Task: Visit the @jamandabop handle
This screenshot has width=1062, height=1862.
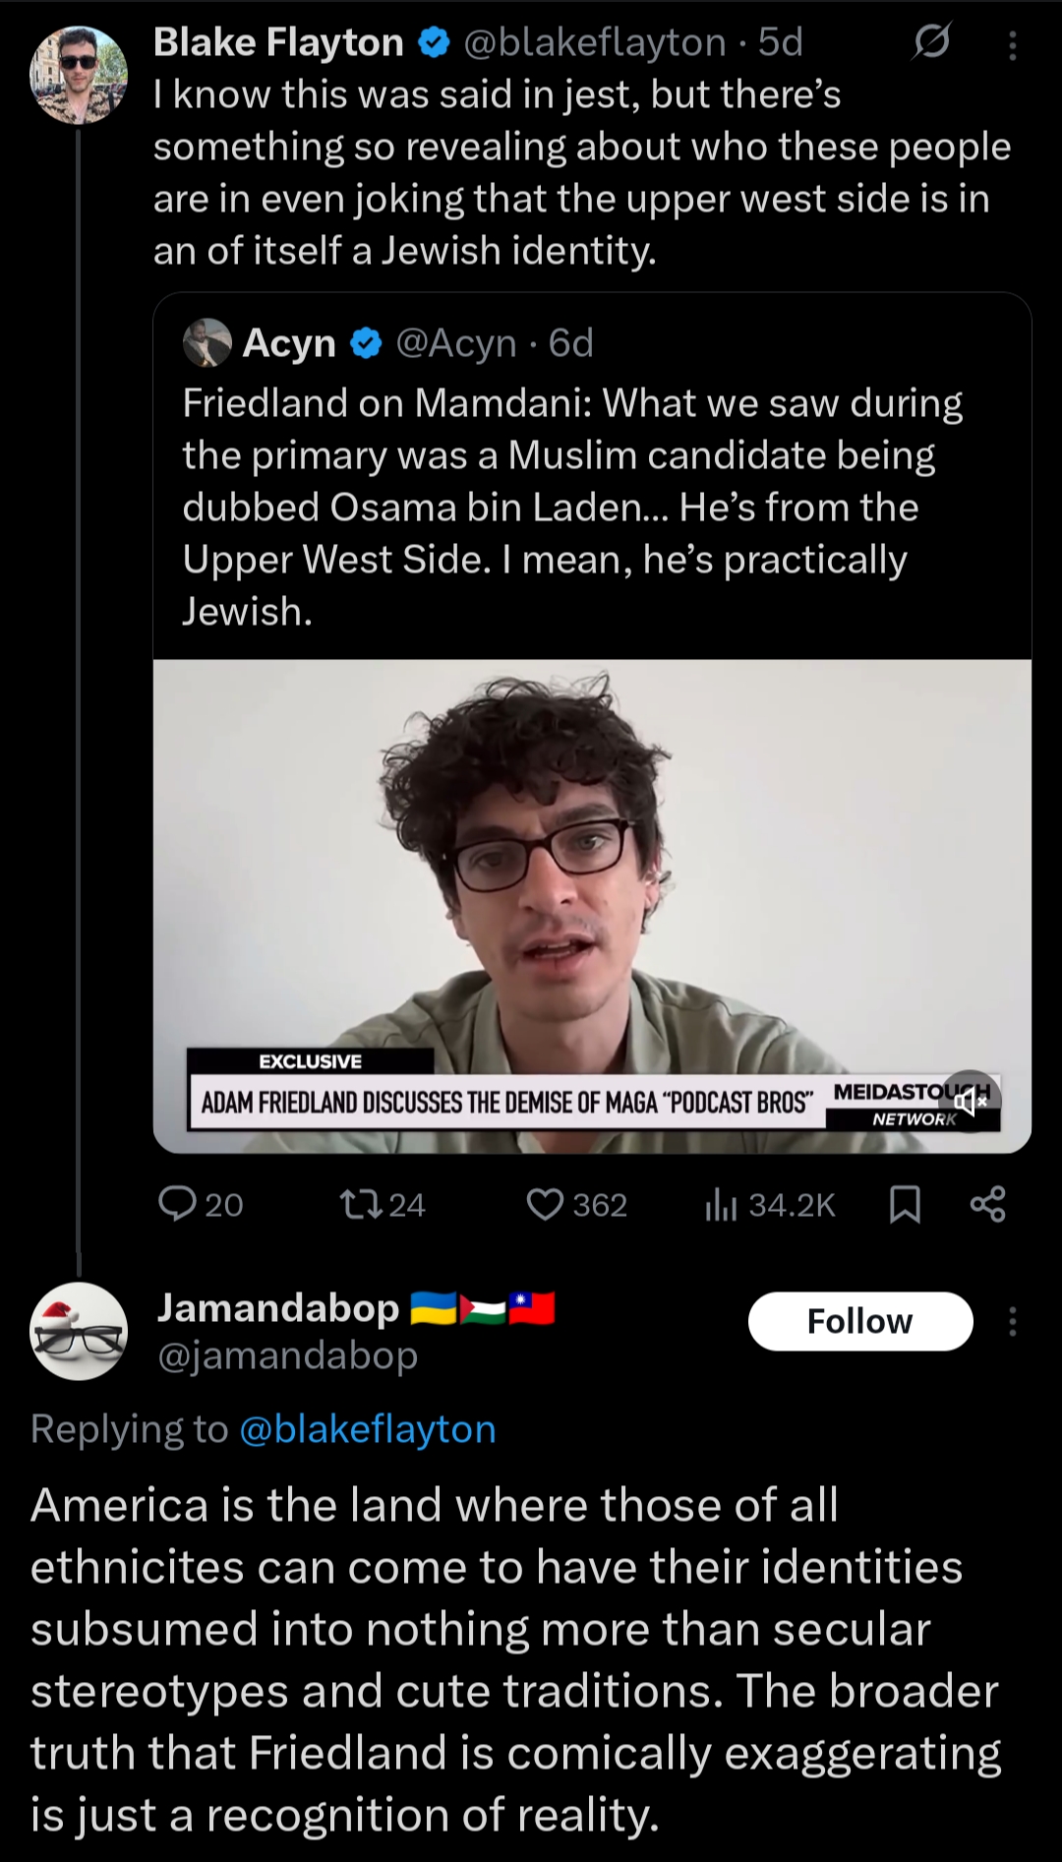Action: (x=288, y=1355)
